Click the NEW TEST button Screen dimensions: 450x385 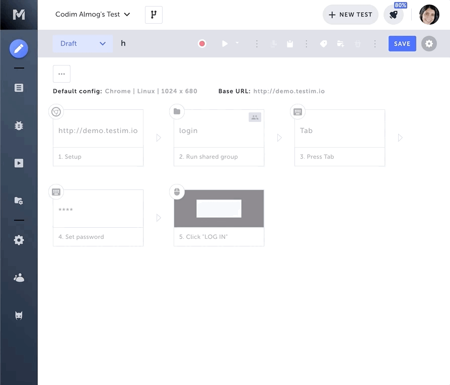pos(350,15)
